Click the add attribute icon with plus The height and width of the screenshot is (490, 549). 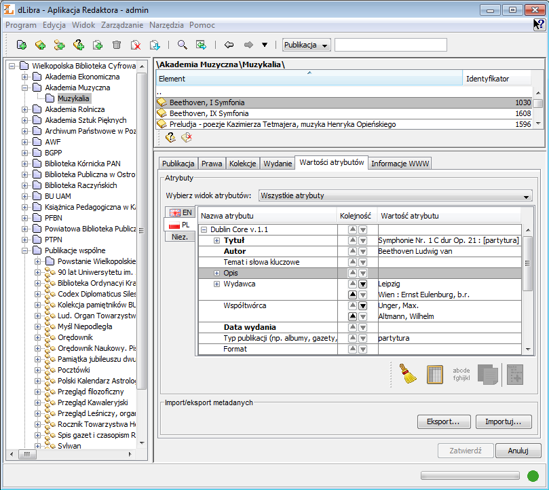[515, 374]
